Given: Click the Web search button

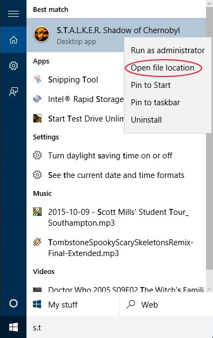Looking at the screenshot, I should click(x=166, y=304).
